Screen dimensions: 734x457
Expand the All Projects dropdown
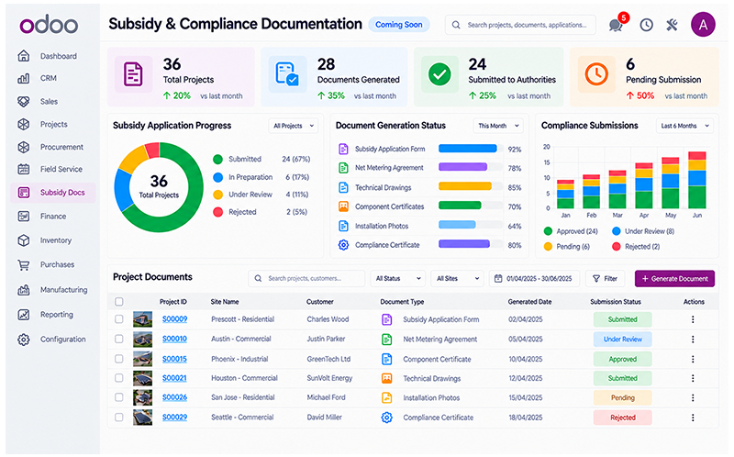pos(293,126)
